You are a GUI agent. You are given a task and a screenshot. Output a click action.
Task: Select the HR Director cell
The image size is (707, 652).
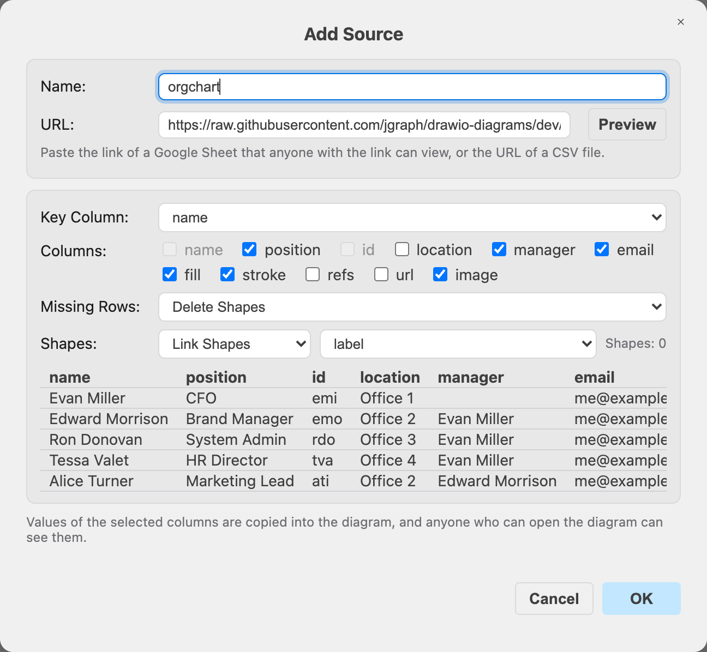pyautogui.click(x=227, y=461)
